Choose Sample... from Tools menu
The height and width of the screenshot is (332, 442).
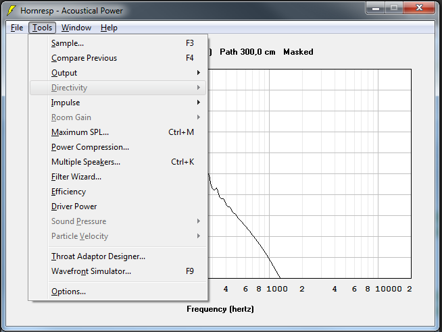pos(118,43)
